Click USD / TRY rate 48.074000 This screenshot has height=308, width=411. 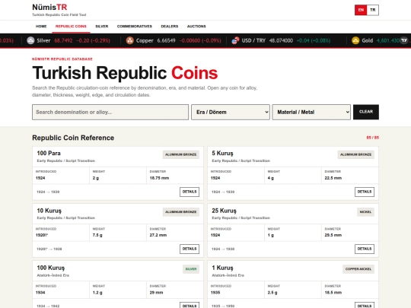tap(281, 40)
